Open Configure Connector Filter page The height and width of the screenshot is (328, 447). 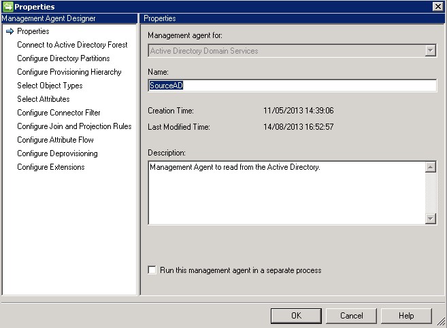(59, 113)
